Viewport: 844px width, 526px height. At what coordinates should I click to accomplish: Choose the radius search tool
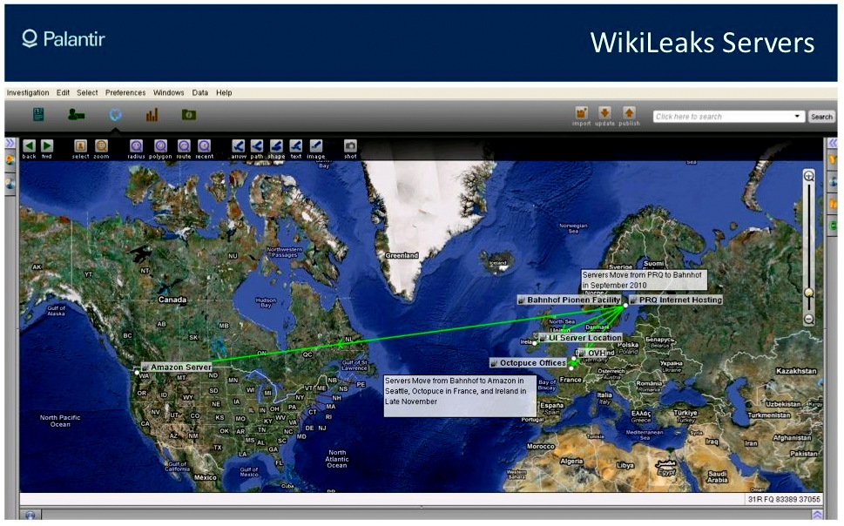136,145
